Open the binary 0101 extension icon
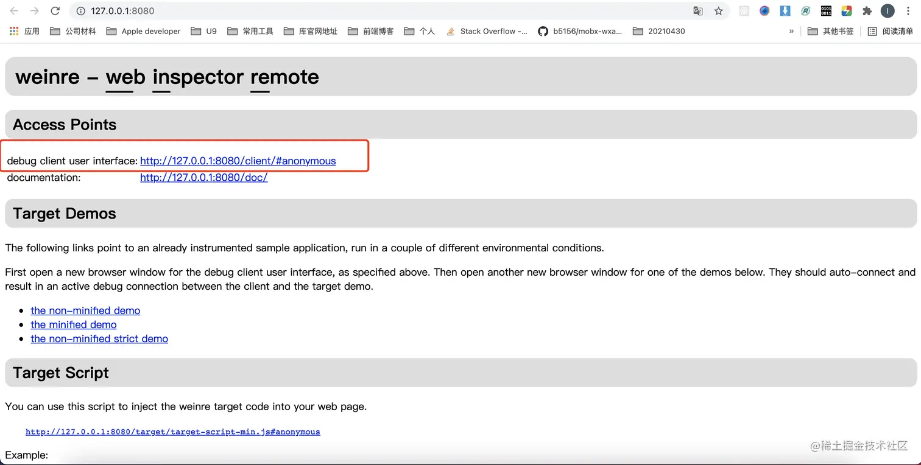Screen dimensions: 921x465 826,11
